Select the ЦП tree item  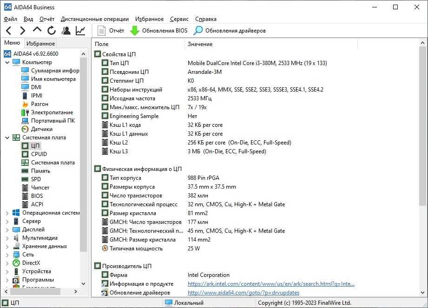[x=31, y=146]
